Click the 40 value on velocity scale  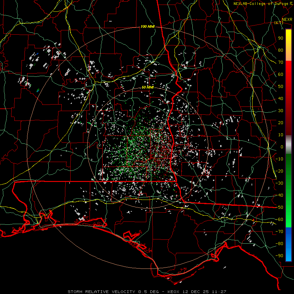pyautogui.click(x=281, y=98)
